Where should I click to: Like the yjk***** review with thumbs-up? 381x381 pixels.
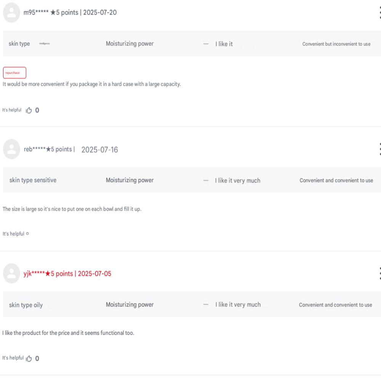coord(29,358)
